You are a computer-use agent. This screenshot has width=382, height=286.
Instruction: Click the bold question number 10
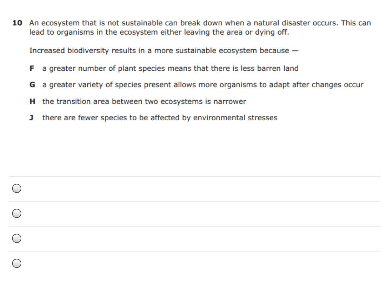17,23
